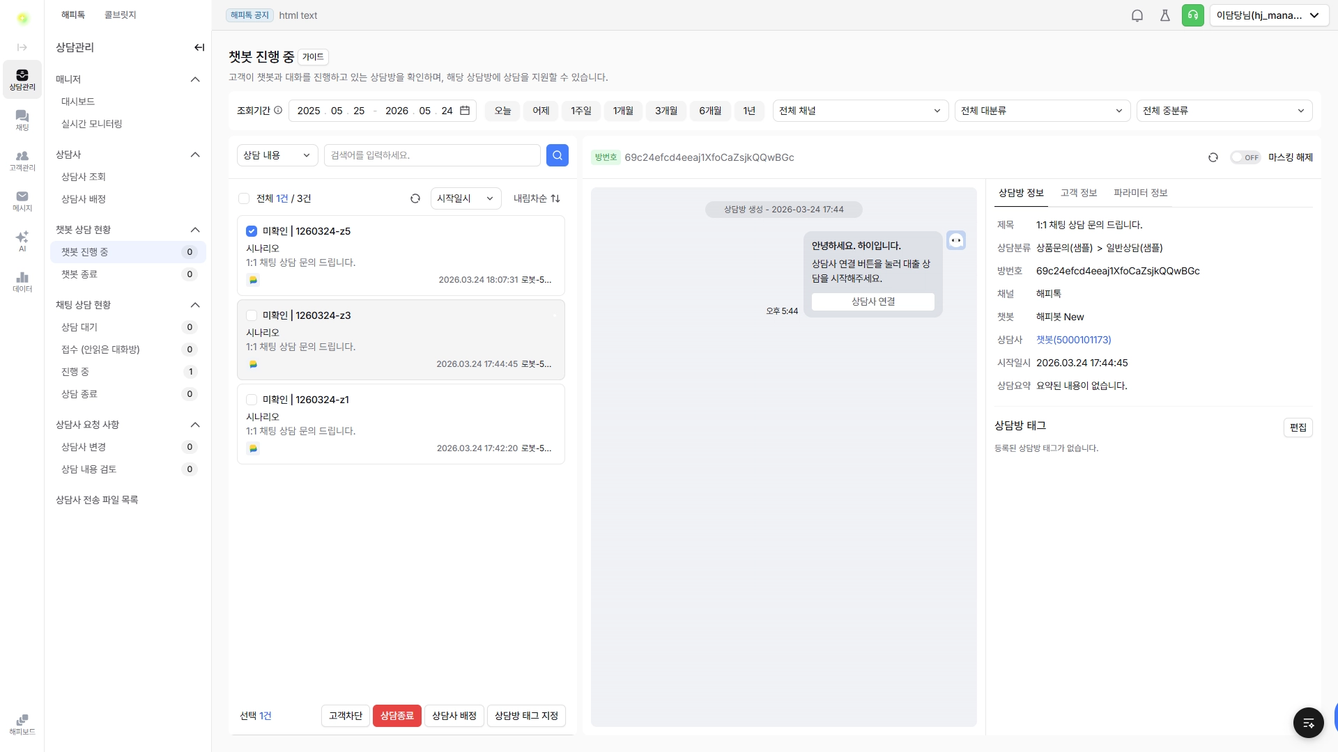The height and width of the screenshot is (752, 1338).
Task: Uncheck the 1260324-z5 consultation checkbox
Action: (252, 231)
